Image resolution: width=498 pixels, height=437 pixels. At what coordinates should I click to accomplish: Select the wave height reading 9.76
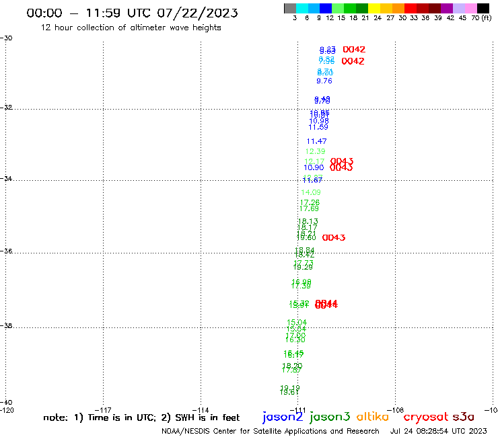pos(324,81)
